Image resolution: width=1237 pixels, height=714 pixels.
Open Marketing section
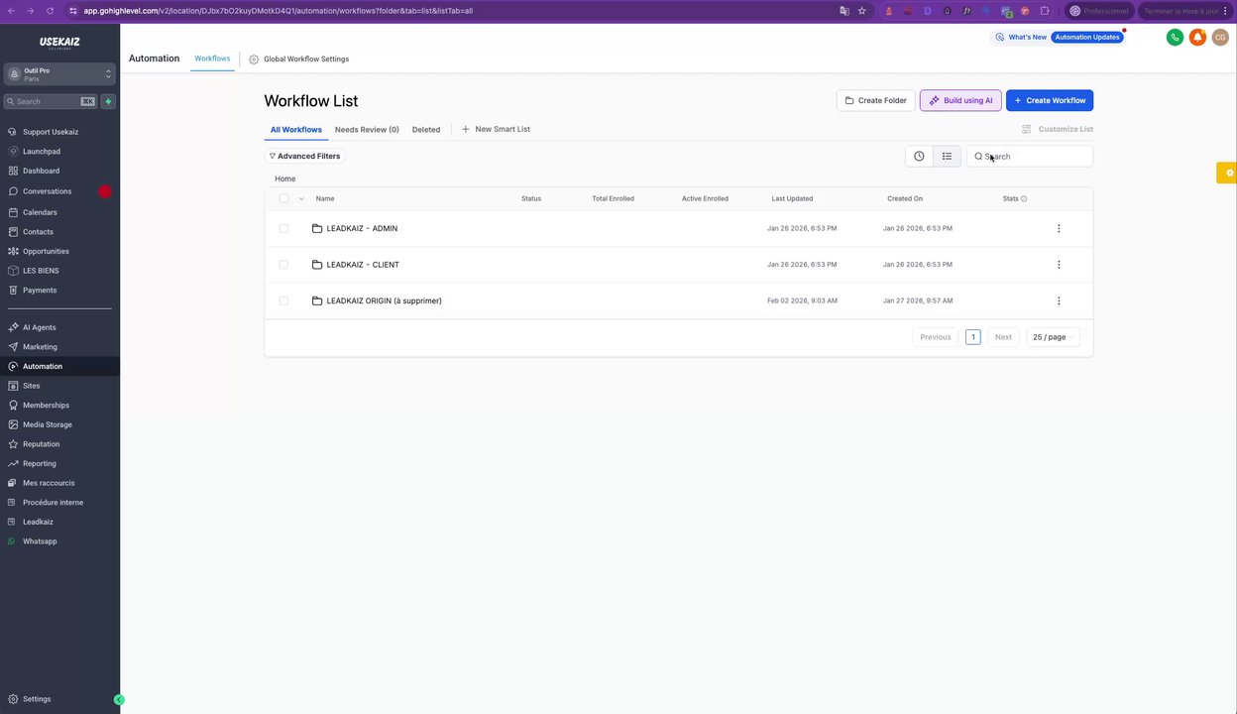pos(40,347)
